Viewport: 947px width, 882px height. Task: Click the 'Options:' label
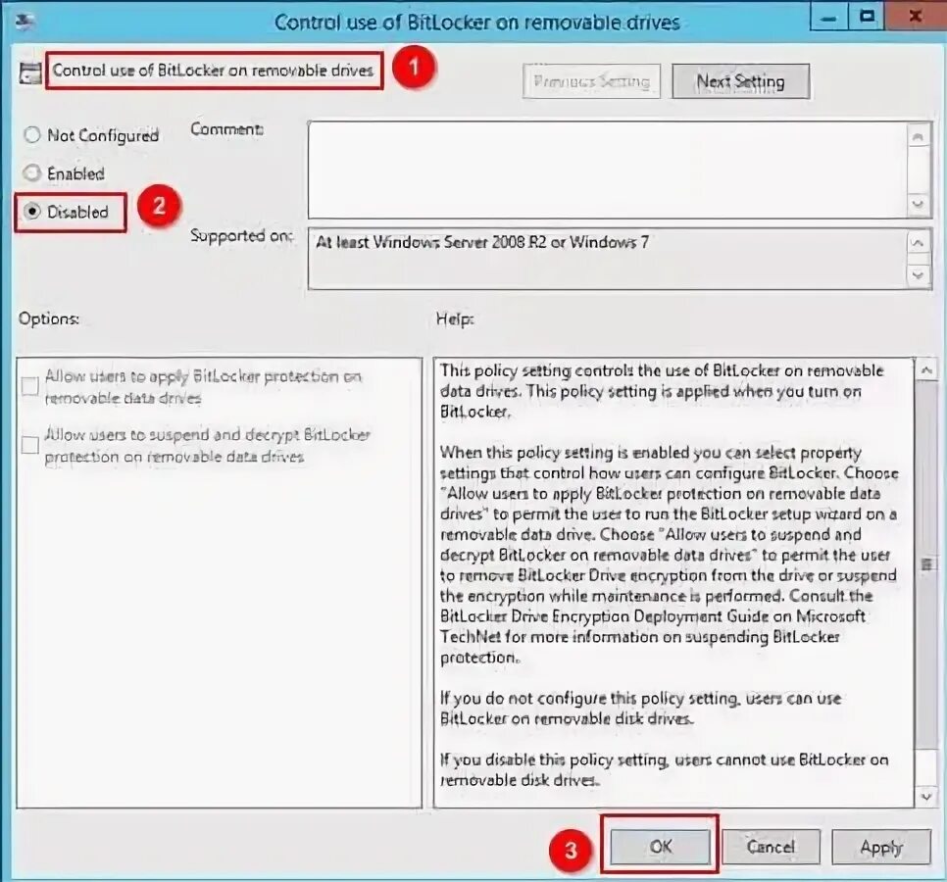point(48,318)
